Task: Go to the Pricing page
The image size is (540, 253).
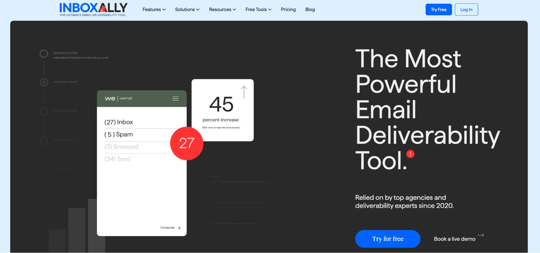Action: click(288, 9)
